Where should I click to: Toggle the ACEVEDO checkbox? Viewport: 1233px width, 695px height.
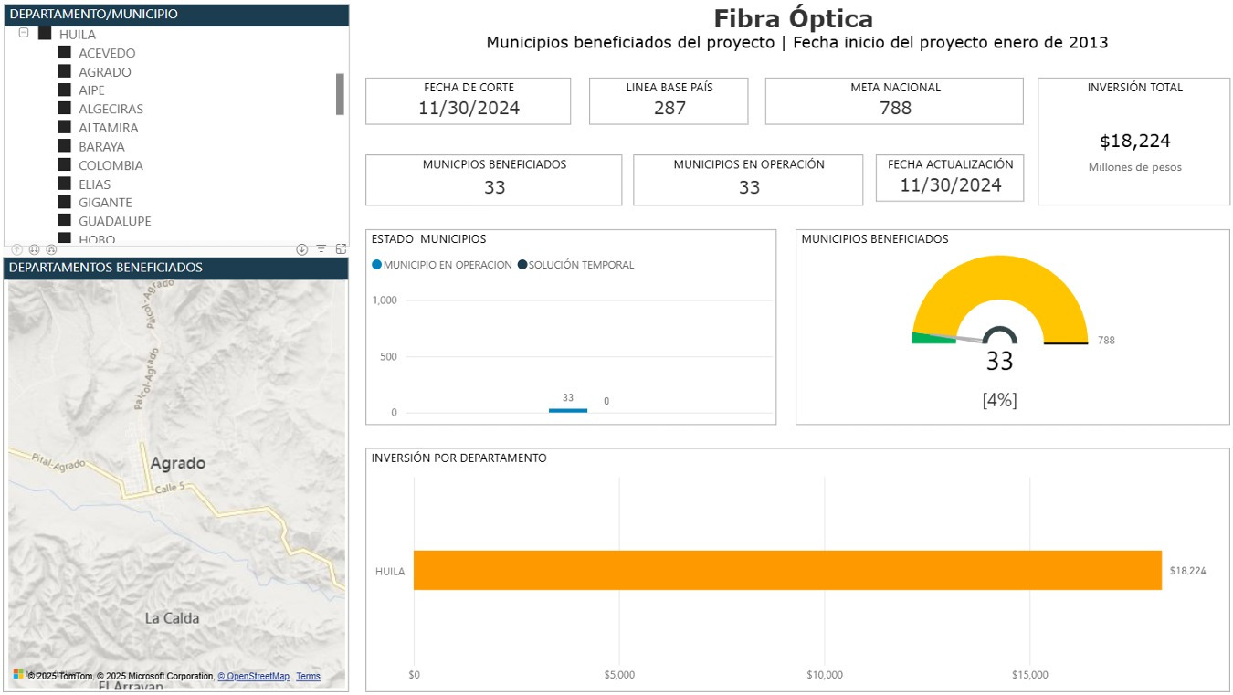coord(64,53)
